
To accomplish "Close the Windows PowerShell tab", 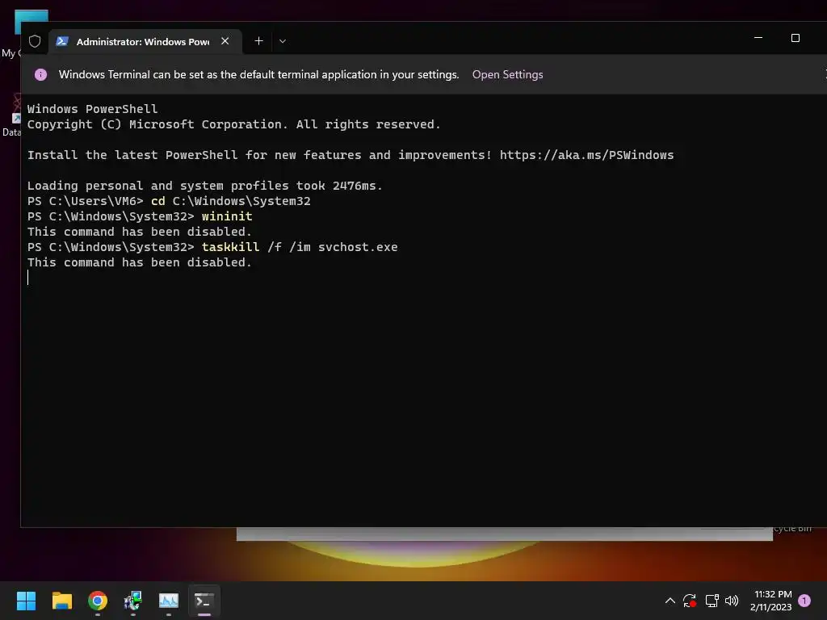I will [x=225, y=41].
